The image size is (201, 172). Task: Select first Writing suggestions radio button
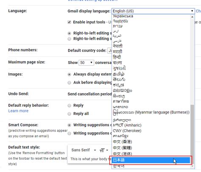tap(69, 125)
